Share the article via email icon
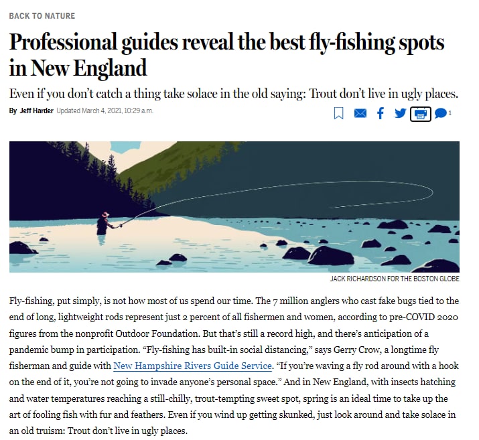The width and height of the screenshot is (479, 440). pos(360,113)
